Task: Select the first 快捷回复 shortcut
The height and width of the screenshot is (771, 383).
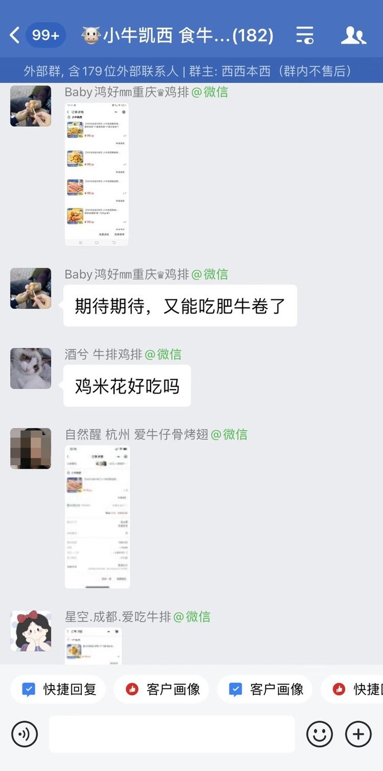Action: pyautogui.click(x=58, y=689)
